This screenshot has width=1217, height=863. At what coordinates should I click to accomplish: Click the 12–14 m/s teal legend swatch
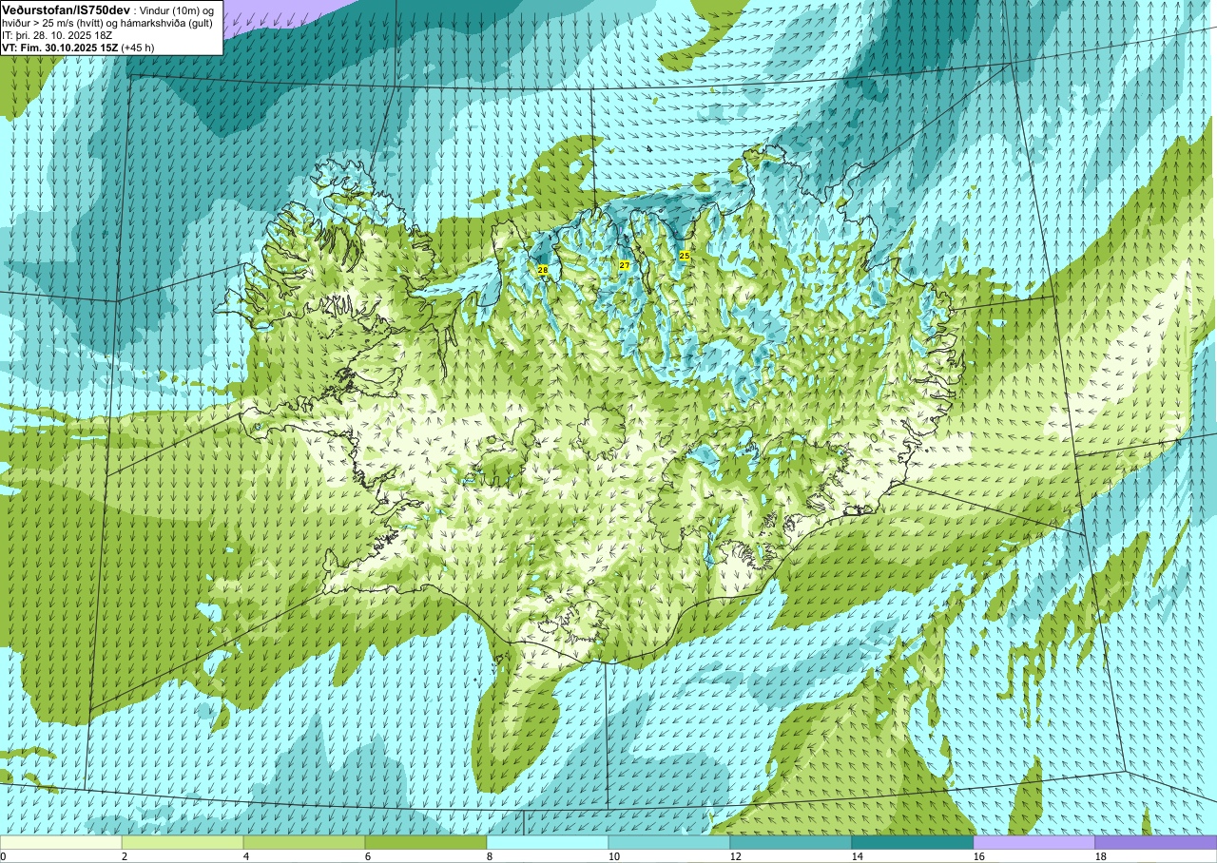(x=791, y=842)
